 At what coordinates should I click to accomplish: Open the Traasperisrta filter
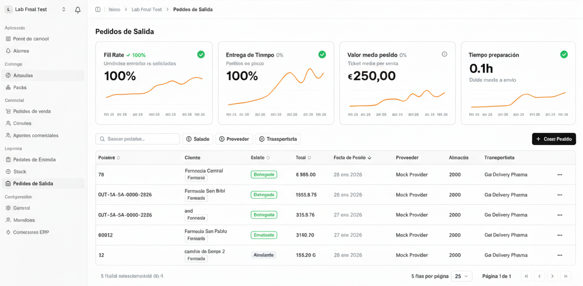278,139
